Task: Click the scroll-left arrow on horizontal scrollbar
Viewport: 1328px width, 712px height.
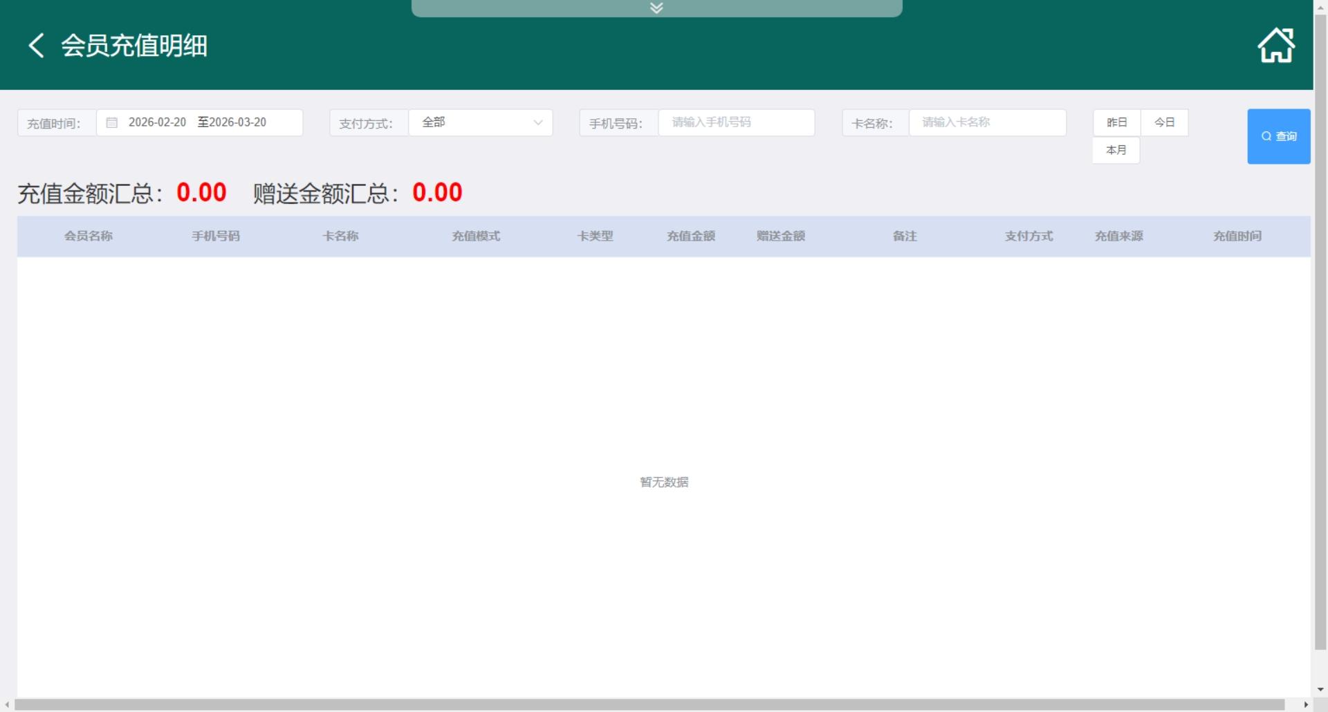Action: (7, 705)
